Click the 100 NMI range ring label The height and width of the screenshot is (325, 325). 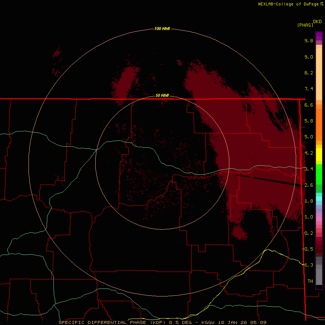162,29
